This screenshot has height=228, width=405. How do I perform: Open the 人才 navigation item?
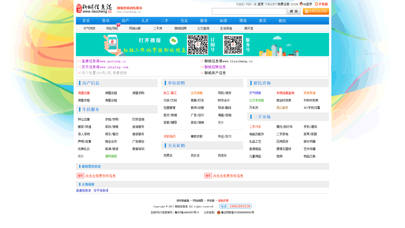click(x=145, y=21)
